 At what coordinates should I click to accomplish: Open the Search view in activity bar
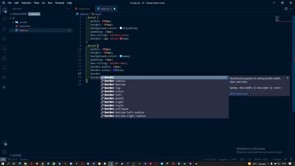tap(4, 19)
